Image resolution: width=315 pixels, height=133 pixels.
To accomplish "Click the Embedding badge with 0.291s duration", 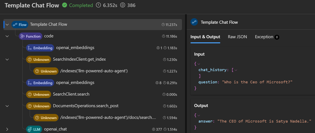I will (40, 83).
